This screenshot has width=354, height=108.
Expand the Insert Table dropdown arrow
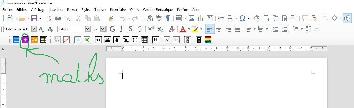(x=185, y=18)
